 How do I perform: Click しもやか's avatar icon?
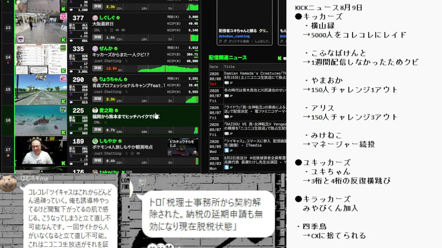(95, 141)
